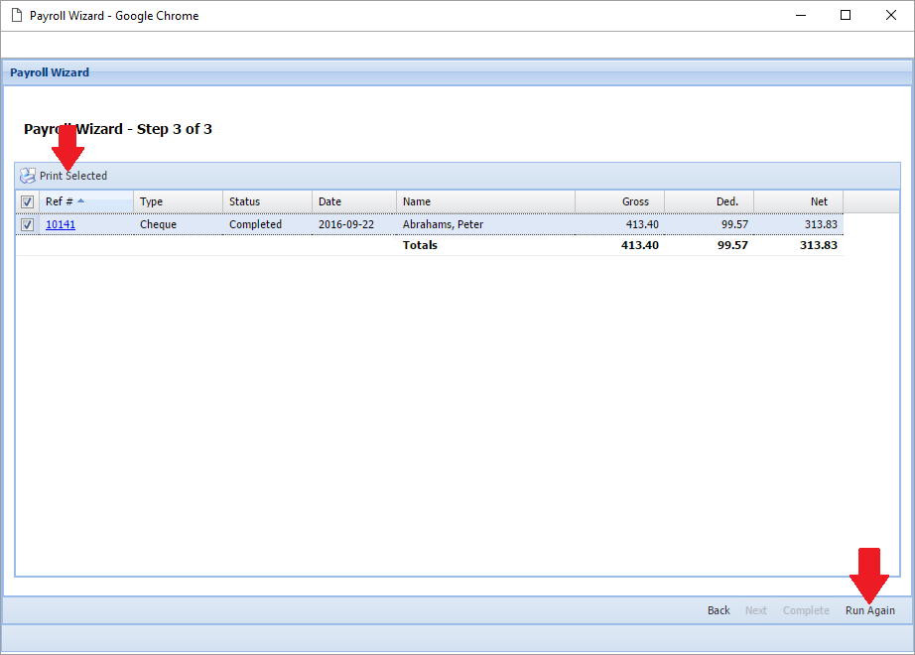The image size is (915, 655).
Task: Click the gross amount 413.40 in Abrahams row
Action: tap(642, 224)
